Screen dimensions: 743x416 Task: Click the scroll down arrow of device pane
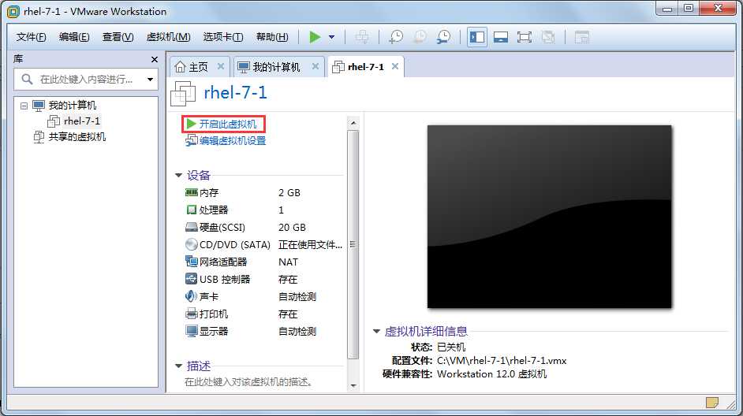pos(353,386)
